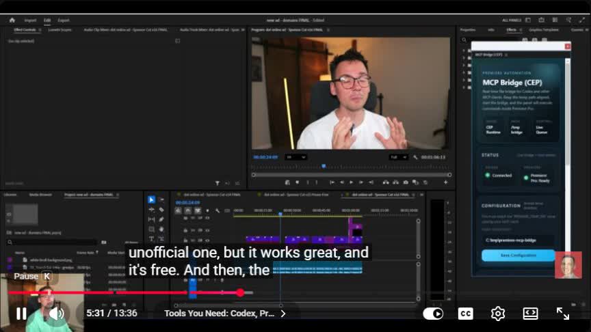Switch to Media Browser panel tab
The width and height of the screenshot is (591, 332).
(40, 195)
